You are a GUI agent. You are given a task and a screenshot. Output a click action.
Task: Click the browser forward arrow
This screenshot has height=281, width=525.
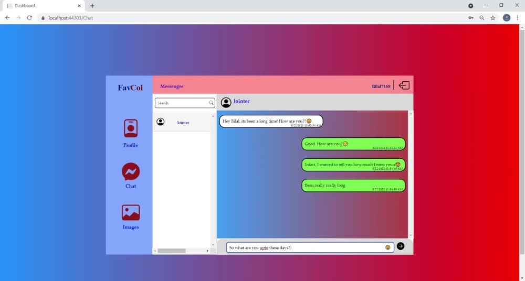pos(18,18)
